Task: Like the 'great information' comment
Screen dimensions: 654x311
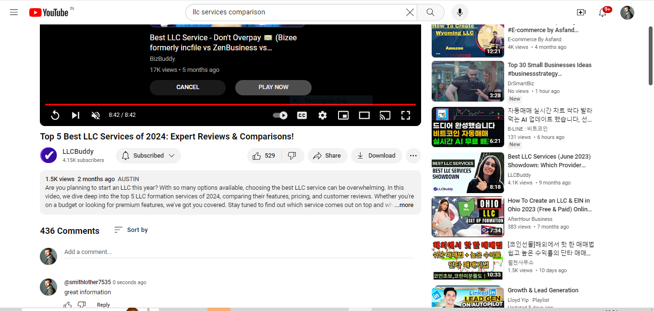Action: coord(68,305)
